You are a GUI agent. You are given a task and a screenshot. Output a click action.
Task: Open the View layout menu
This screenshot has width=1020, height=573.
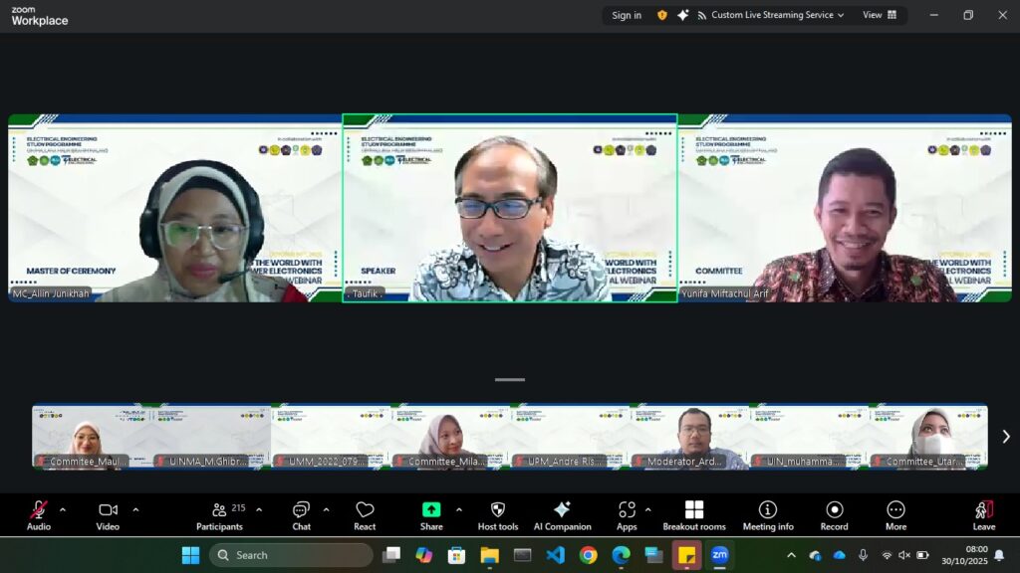pyautogui.click(x=880, y=15)
